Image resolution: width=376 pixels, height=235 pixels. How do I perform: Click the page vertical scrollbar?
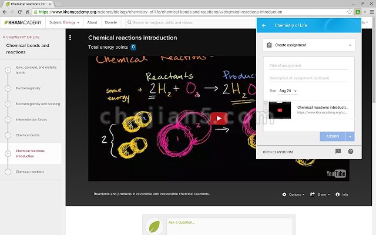(374, 60)
